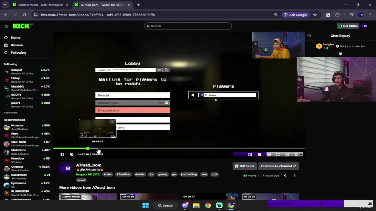The width and height of the screenshot is (376, 211).
Task: Open Seagull's channel in Following list
Action: (x=26, y=72)
